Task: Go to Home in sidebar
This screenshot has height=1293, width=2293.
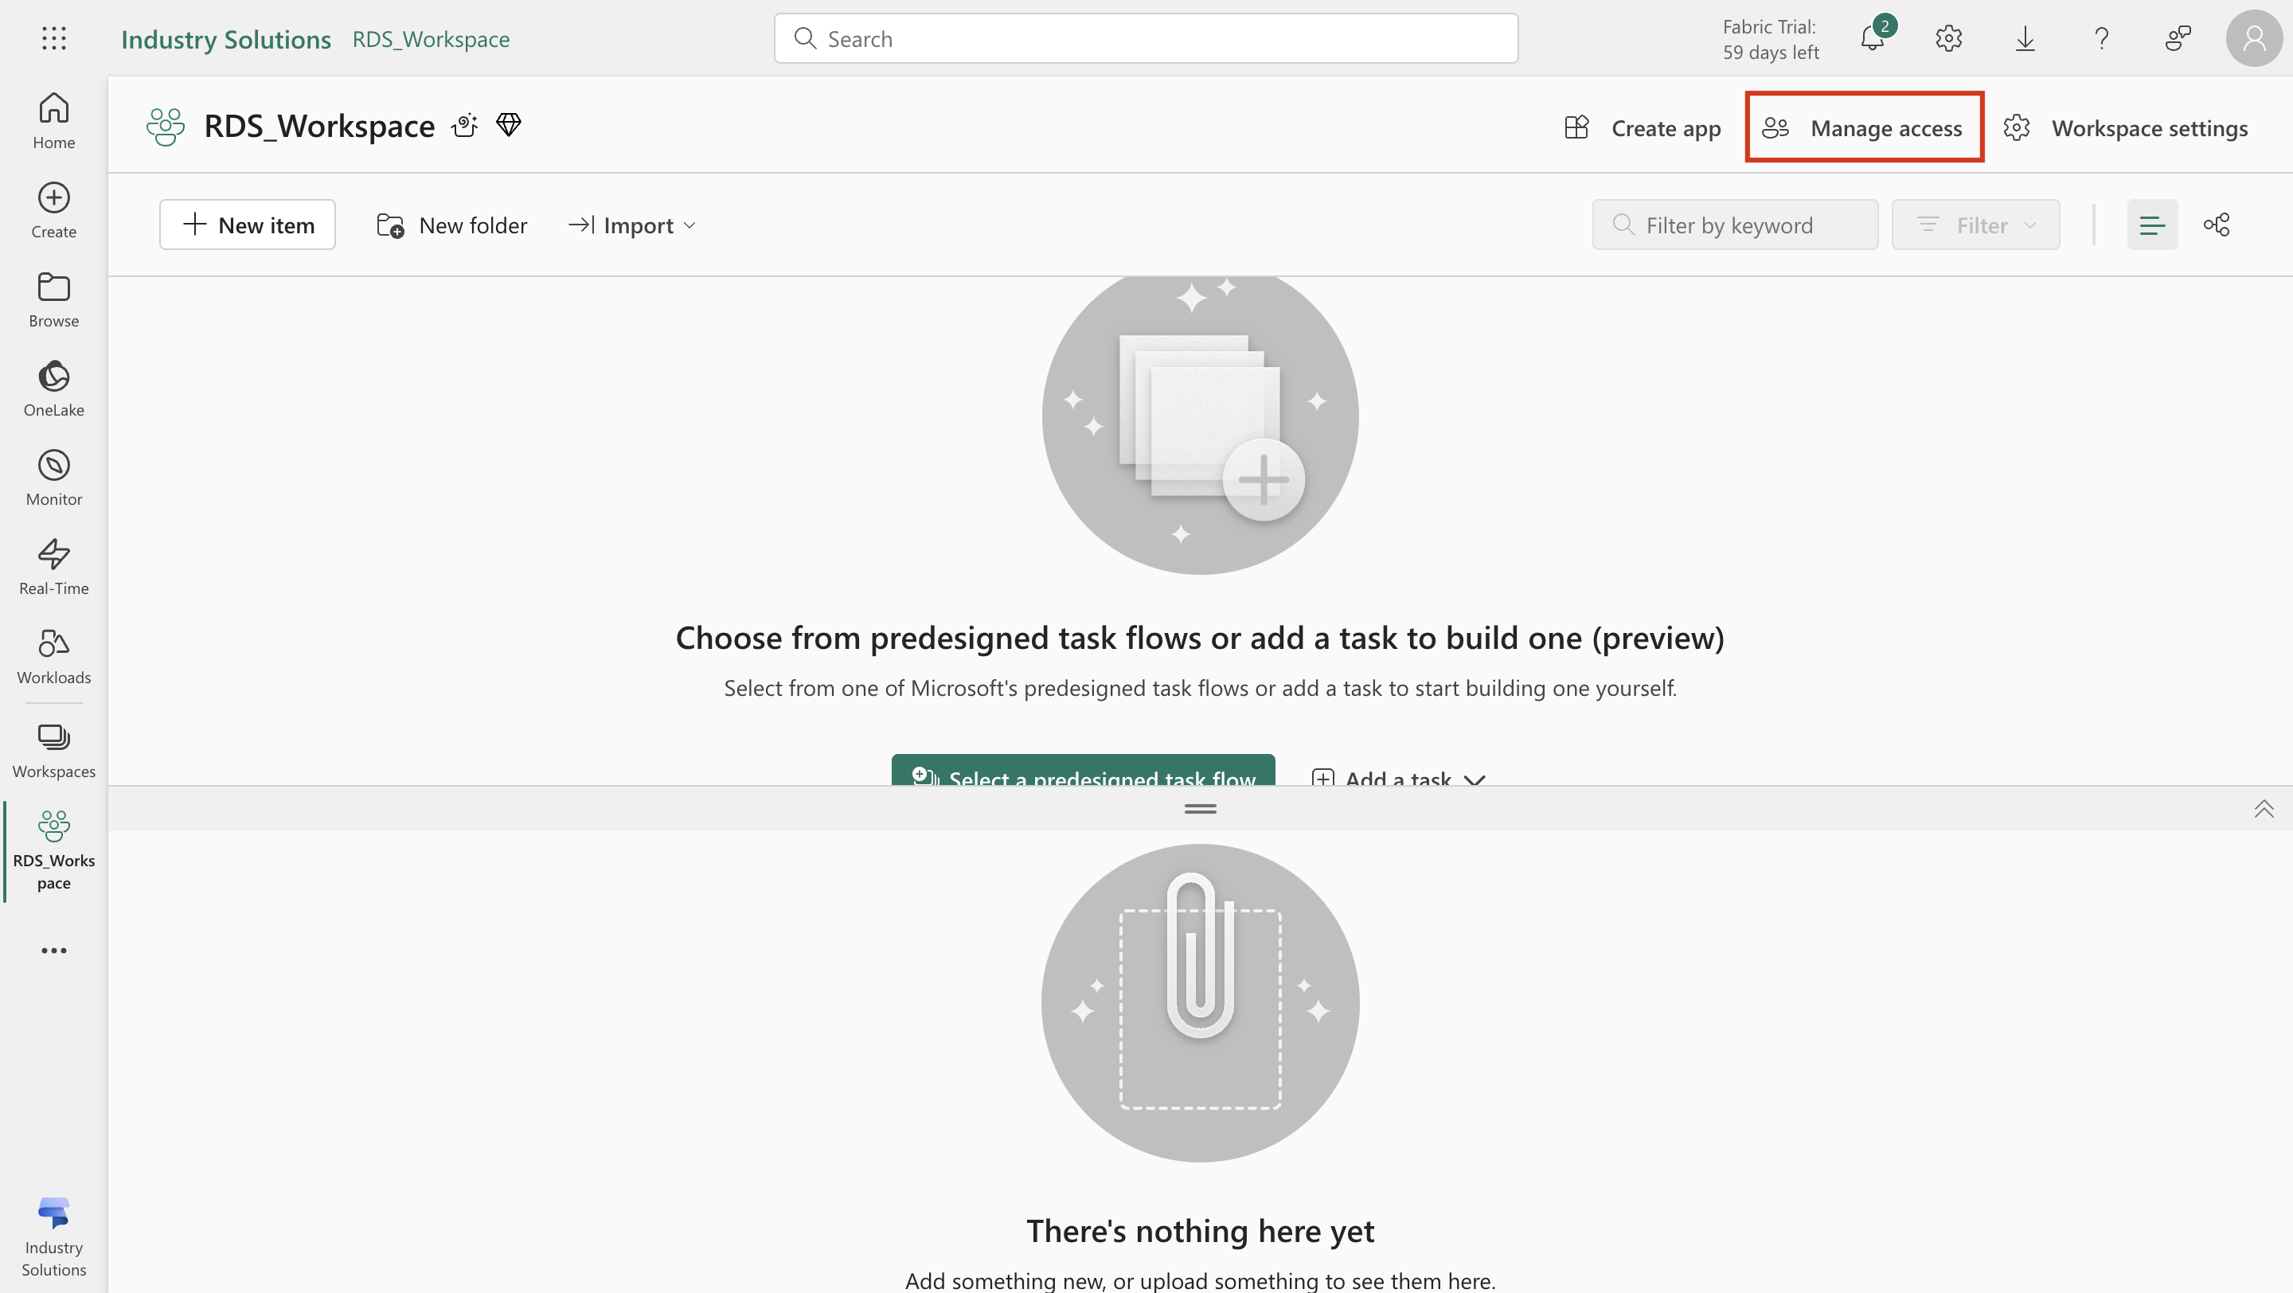Action: [53, 121]
